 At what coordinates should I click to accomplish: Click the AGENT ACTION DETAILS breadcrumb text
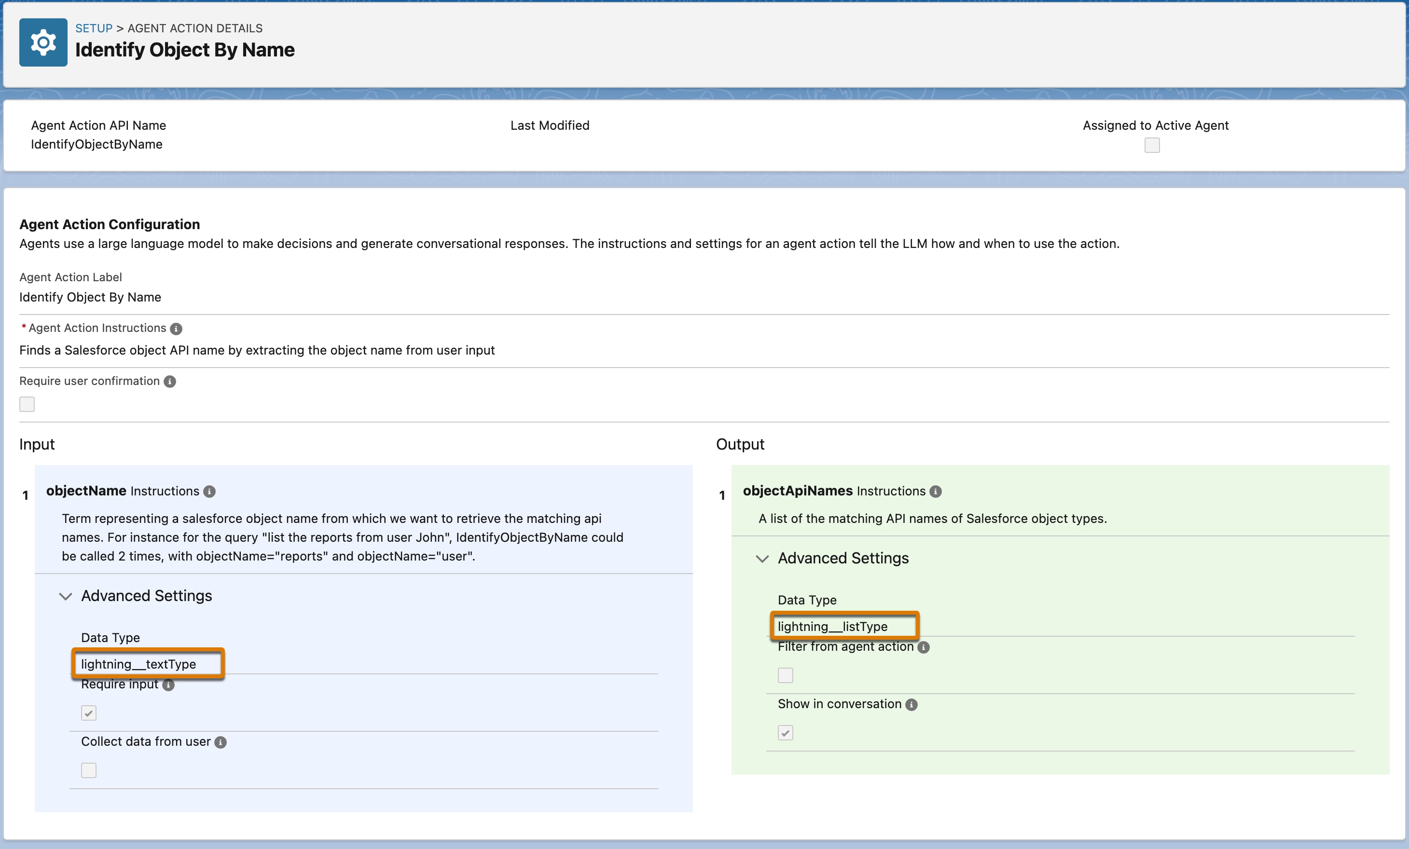(195, 28)
